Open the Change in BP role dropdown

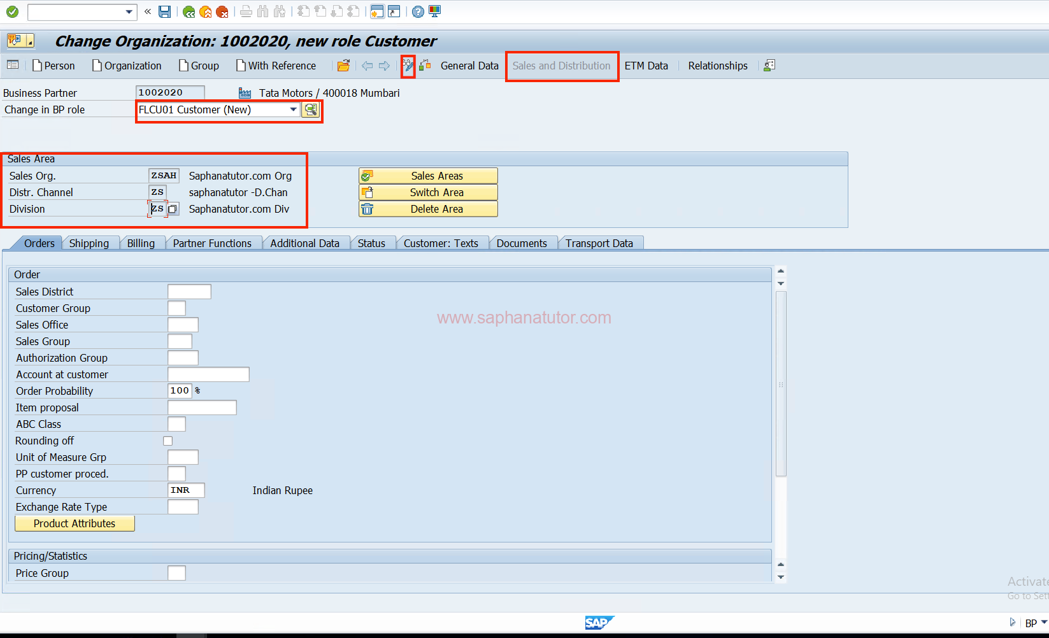coord(293,110)
